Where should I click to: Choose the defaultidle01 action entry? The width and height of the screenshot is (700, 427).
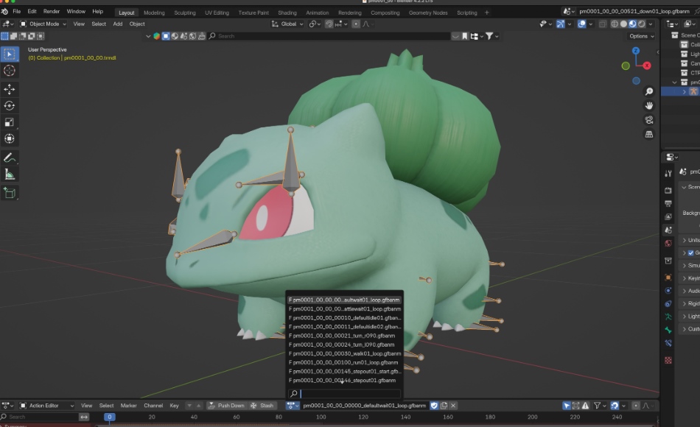coord(345,318)
